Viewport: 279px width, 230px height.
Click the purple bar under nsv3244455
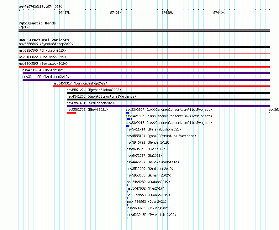pyautogui.click(x=146, y=80)
